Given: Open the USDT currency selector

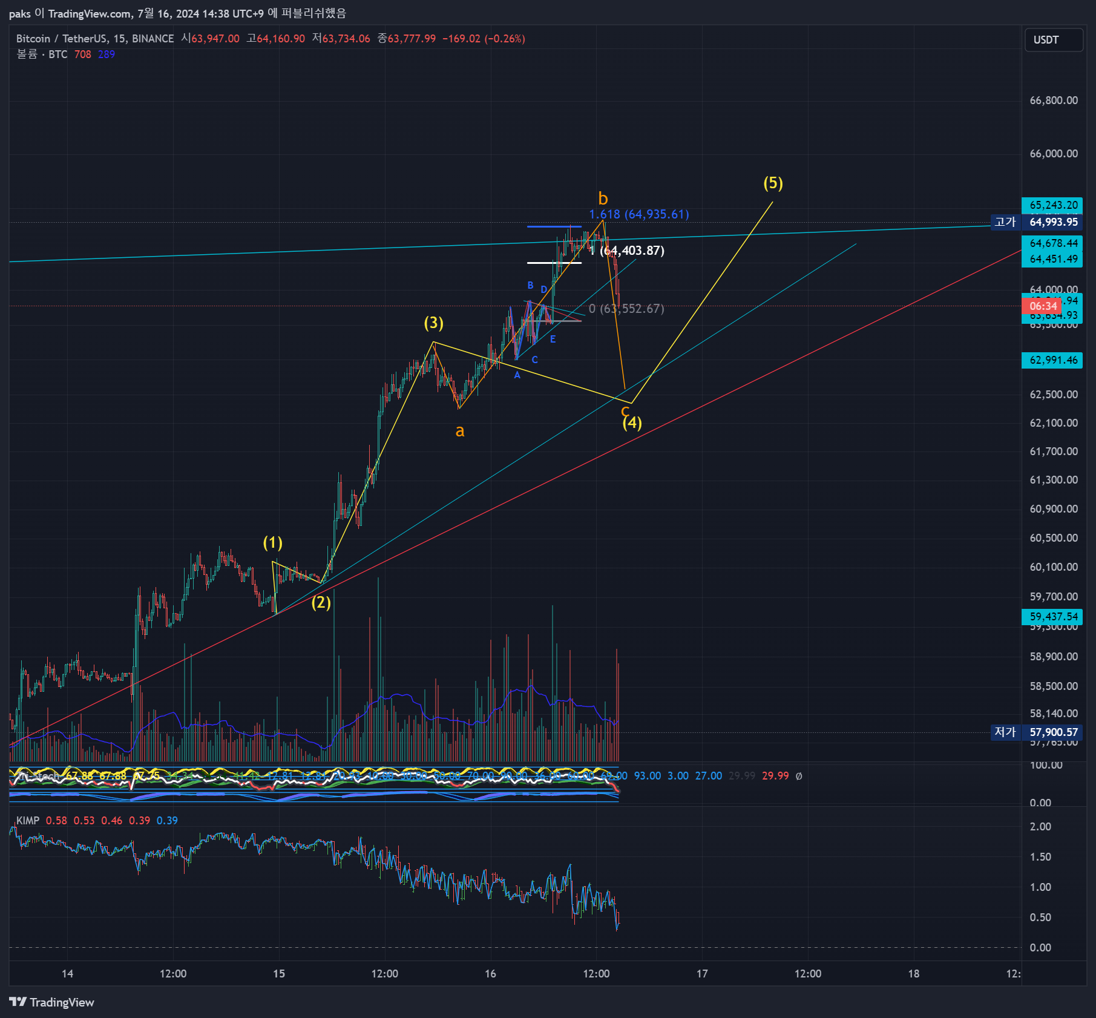Looking at the screenshot, I should [1053, 40].
